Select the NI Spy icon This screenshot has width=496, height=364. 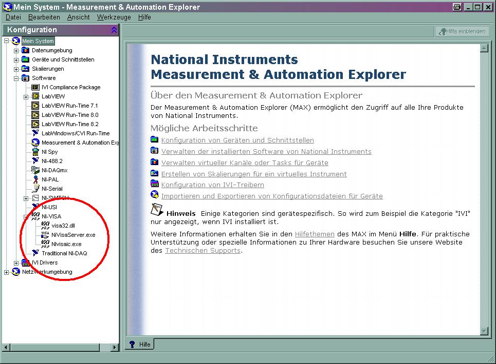(x=35, y=152)
